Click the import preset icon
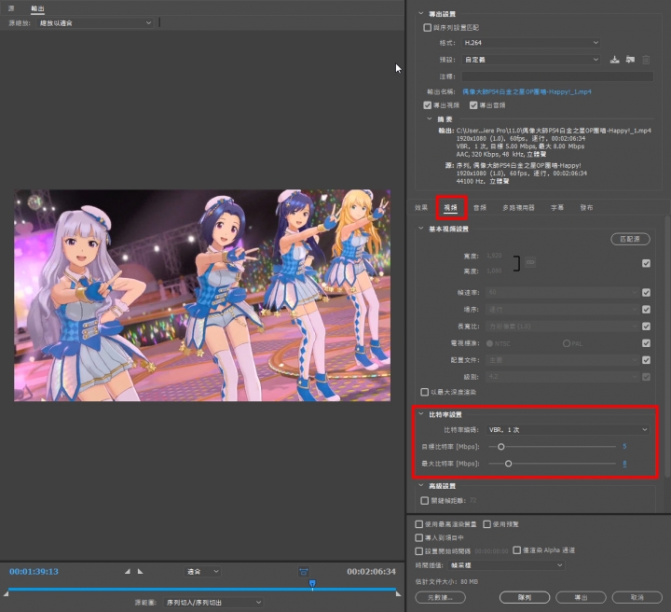This screenshot has height=612, width=671. [630, 60]
